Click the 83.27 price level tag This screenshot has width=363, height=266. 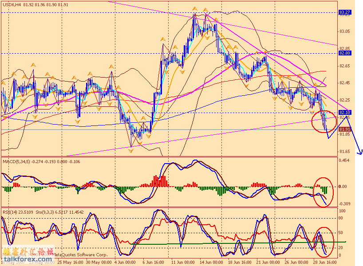[x=345, y=12]
